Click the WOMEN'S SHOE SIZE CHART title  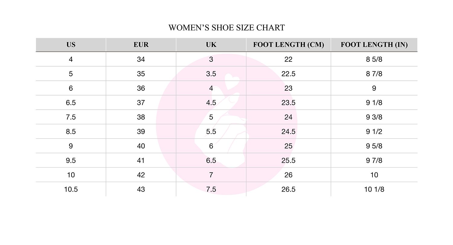226,28
